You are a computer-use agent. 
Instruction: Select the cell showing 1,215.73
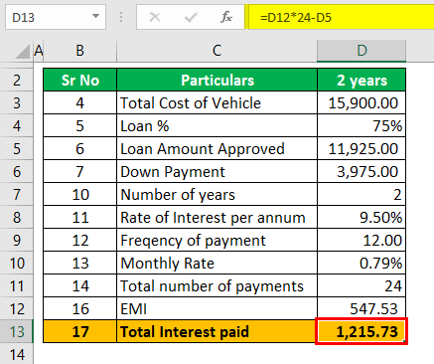pyautogui.click(x=362, y=331)
